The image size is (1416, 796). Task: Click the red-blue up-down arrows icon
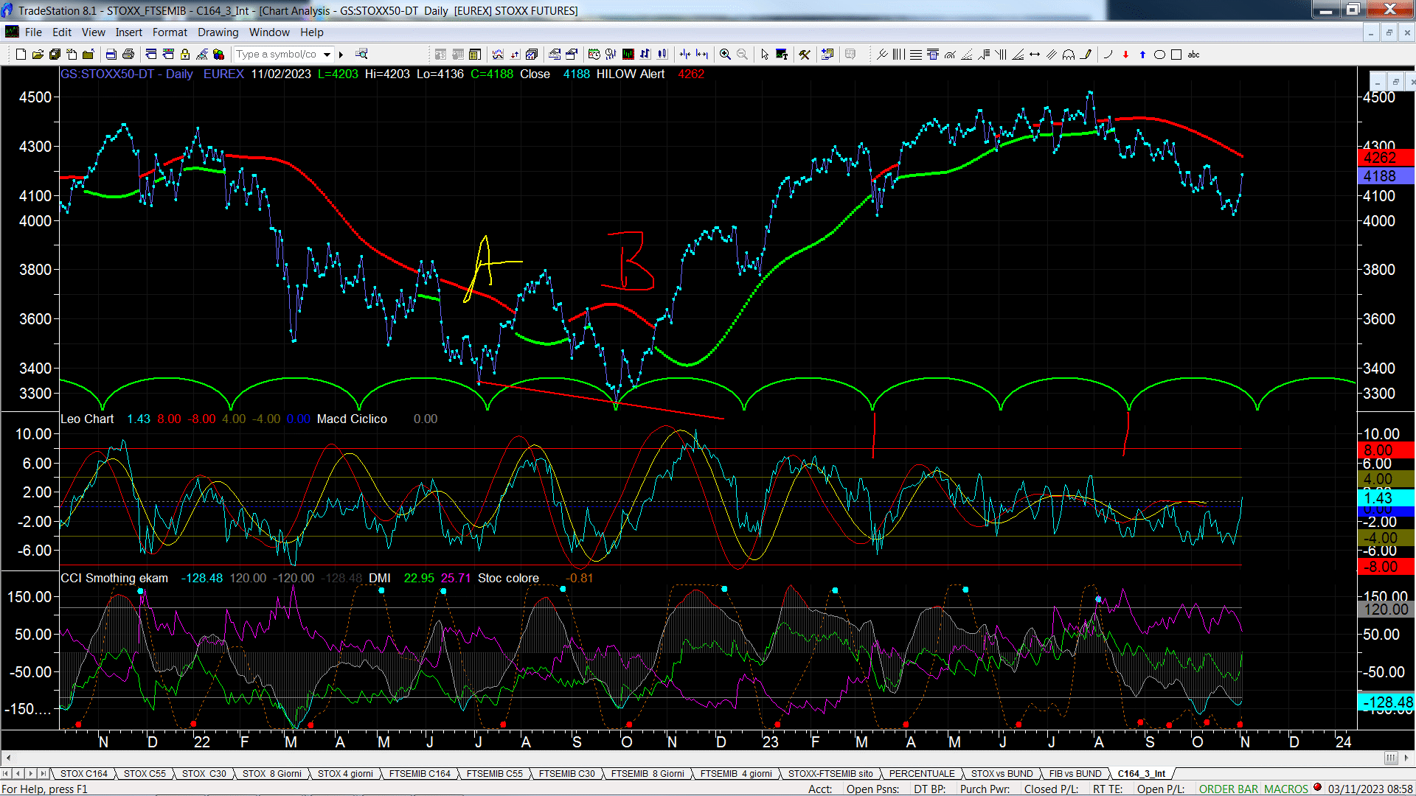coord(515,55)
